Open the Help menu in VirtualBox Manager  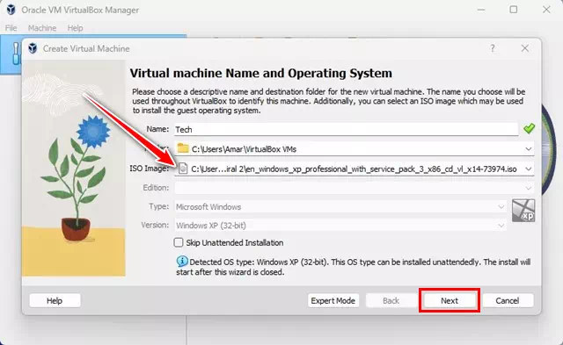click(75, 28)
